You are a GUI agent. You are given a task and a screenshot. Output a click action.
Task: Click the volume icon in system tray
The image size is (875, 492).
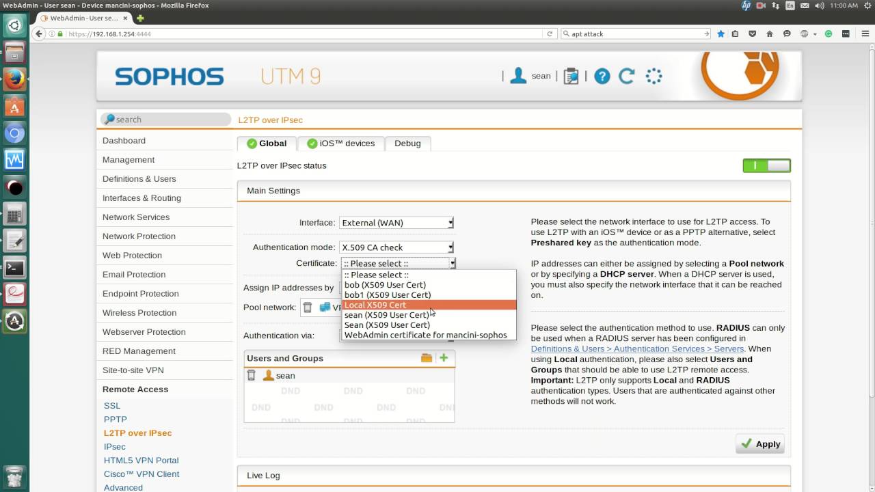(820, 5)
